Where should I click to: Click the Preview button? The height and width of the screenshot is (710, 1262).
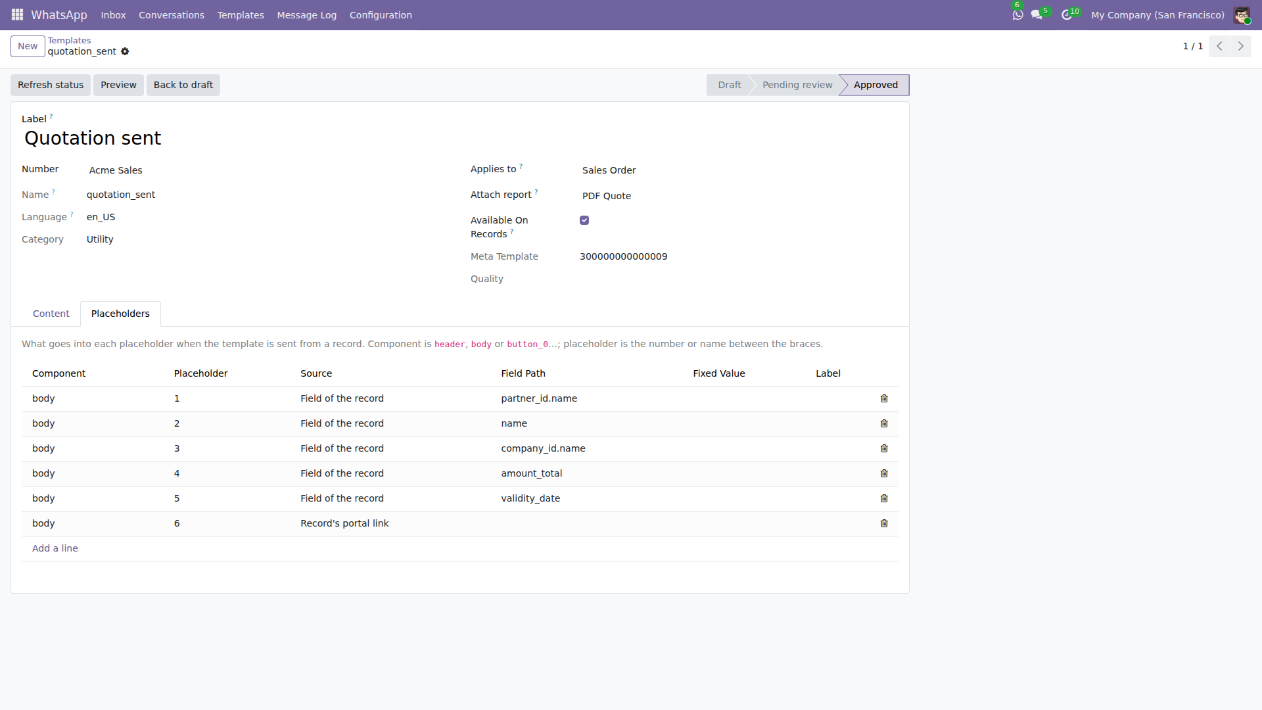click(118, 85)
